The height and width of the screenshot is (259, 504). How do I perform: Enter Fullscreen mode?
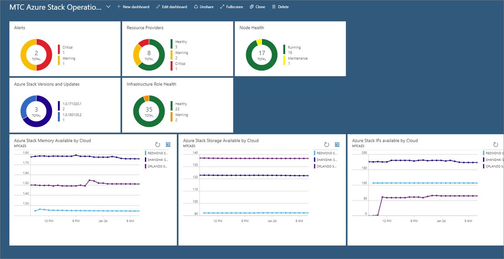coord(231,7)
